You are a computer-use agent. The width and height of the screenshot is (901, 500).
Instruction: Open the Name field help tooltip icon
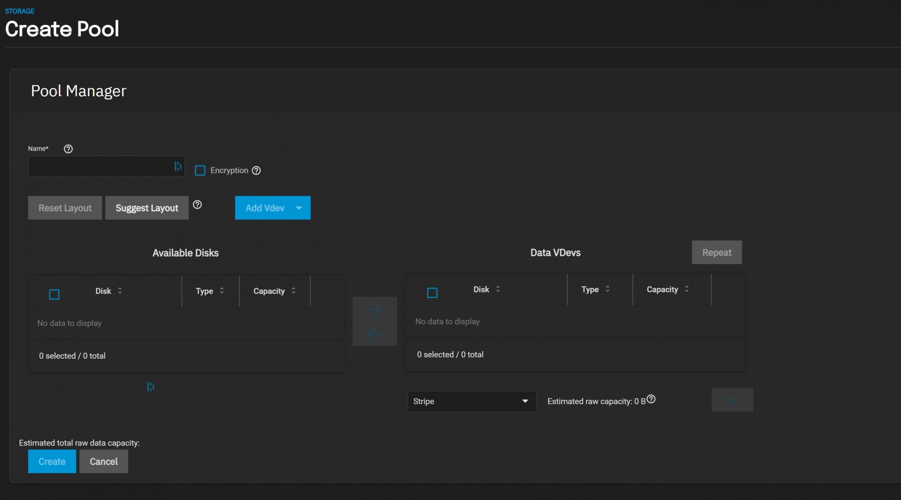[x=68, y=149]
